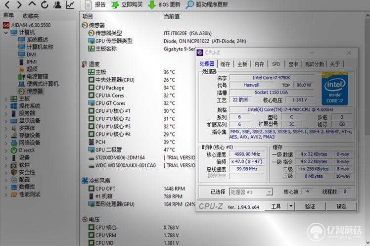Screen dimensions: 370x246
Task: Select 便携式计算机 tree item
Action: pos(39,84)
